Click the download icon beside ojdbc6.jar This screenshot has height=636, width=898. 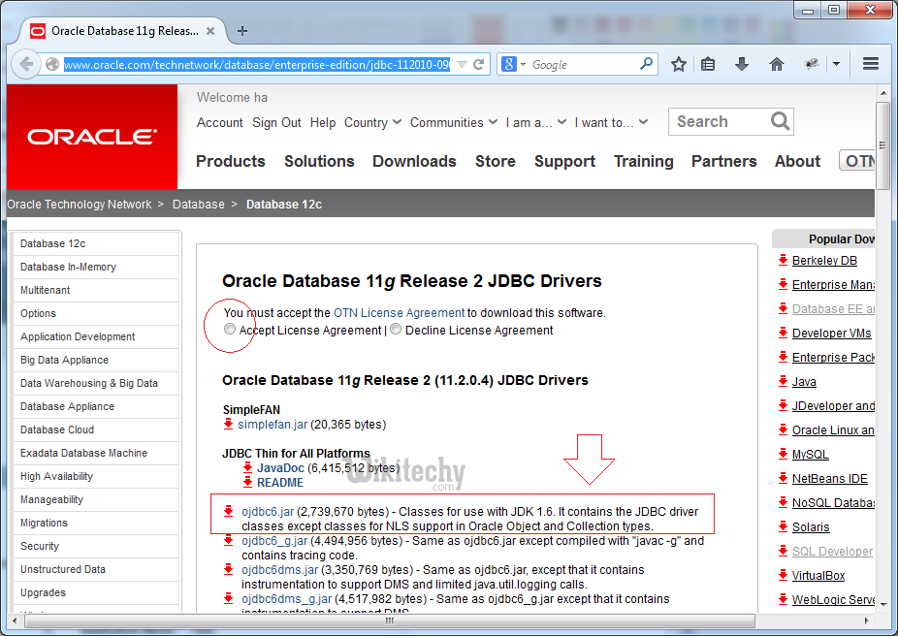pos(228,510)
